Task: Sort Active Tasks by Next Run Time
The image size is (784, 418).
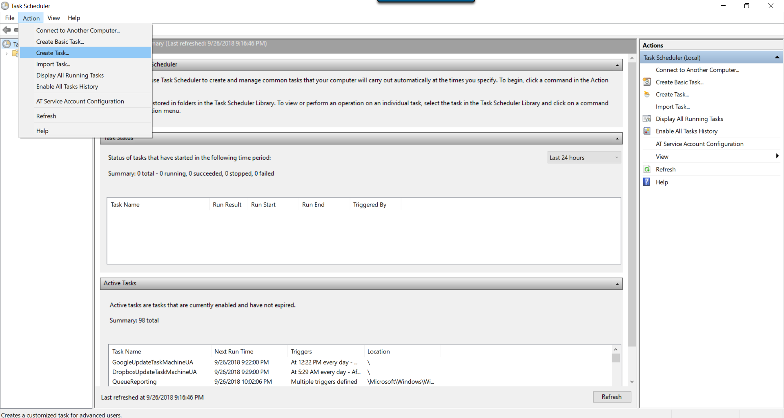Action: tap(249, 351)
